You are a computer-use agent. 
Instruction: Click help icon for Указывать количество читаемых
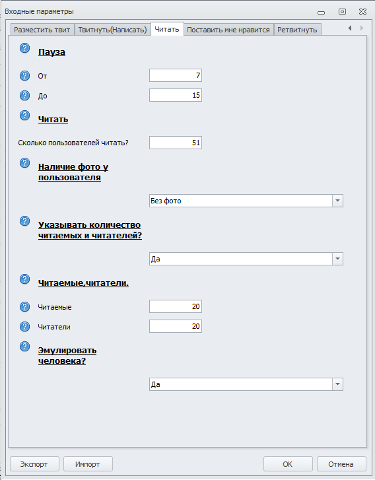click(x=25, y=221)
